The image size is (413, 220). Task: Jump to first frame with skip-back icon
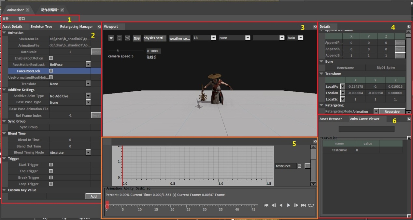[266, 205]
